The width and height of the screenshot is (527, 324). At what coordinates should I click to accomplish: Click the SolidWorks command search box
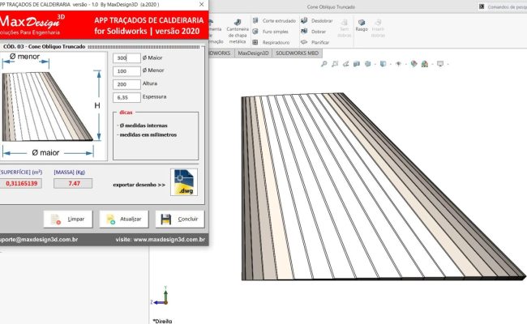coord(502,6)
